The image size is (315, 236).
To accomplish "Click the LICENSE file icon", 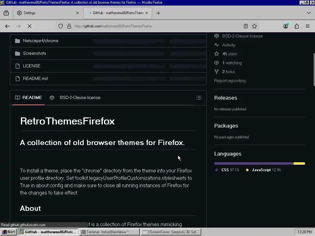I will pos(18,66).
